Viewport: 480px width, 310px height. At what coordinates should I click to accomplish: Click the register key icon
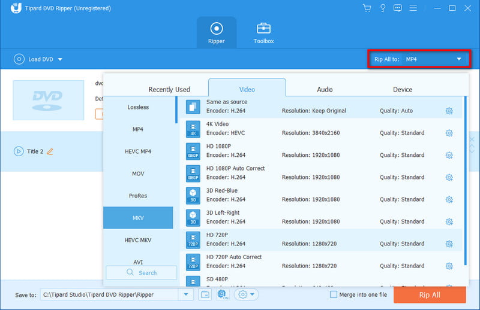(x=383, y=8)
